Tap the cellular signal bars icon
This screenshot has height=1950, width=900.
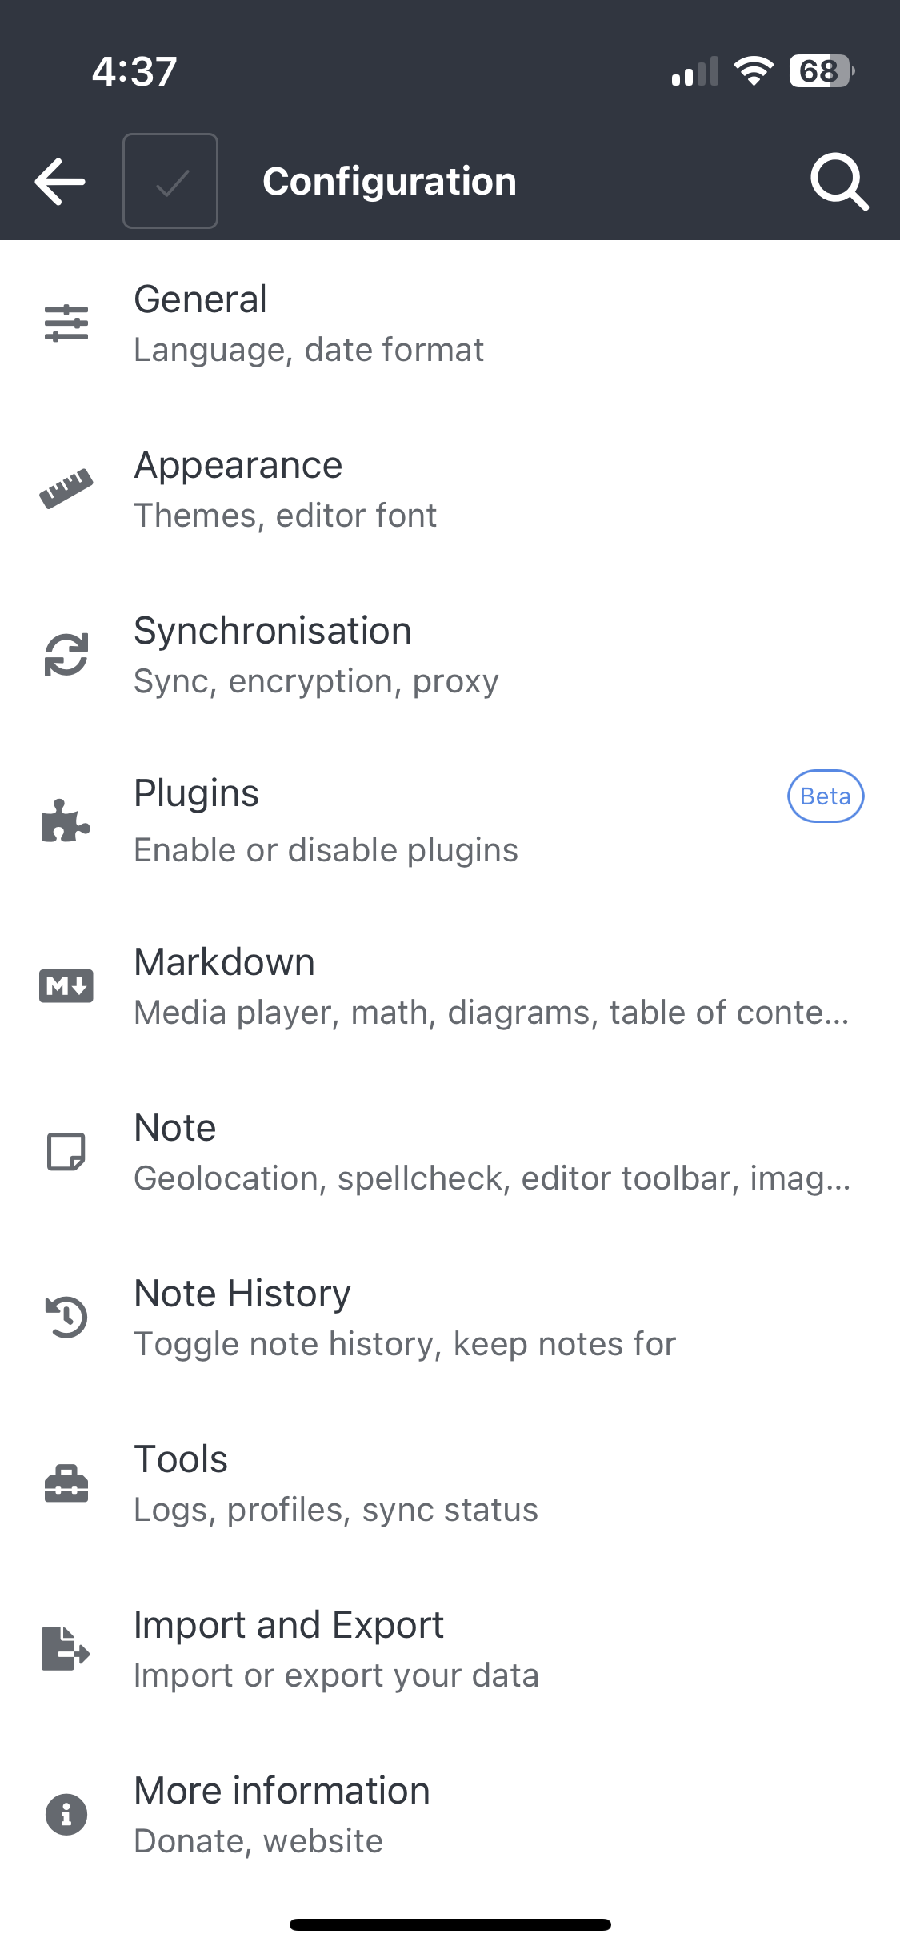pyautogui.click(x=695, y=71)
